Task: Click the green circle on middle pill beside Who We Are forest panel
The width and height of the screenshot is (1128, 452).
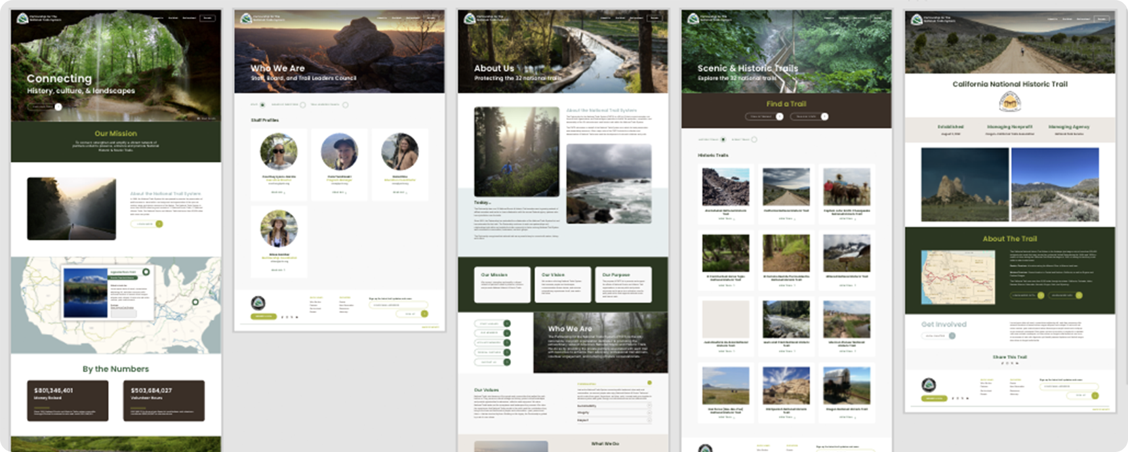Action: click(x=507, y=342)
